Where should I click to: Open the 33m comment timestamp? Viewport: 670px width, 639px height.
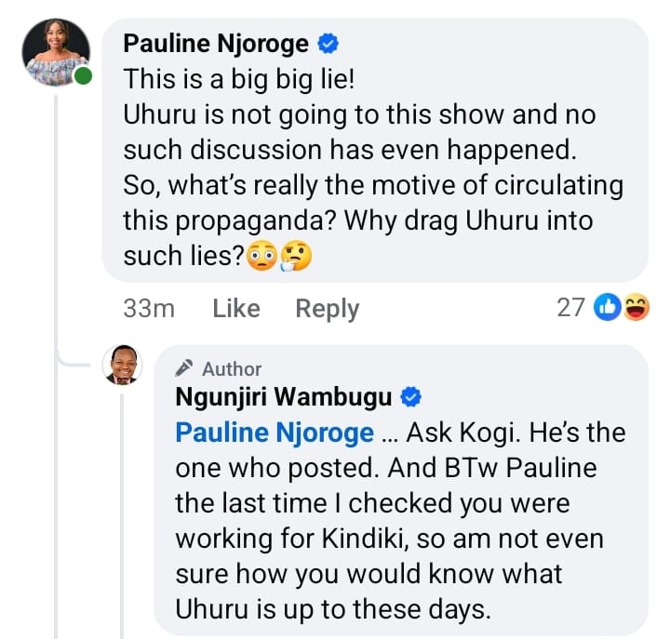[x=149, y=309]
